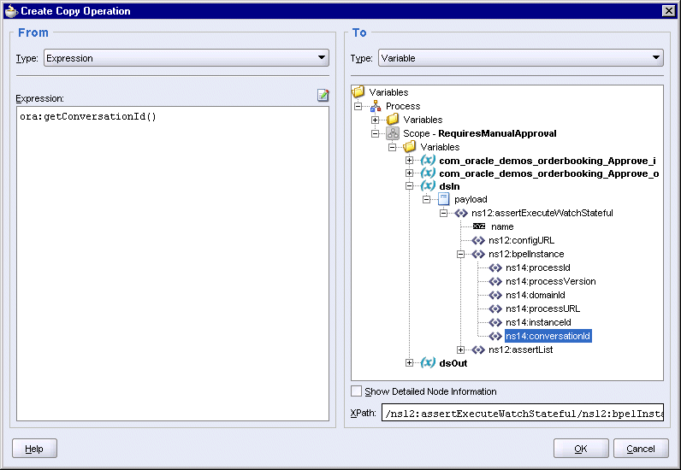The image size is (681, 470).
Task: Click the dialog title bar coffee cup icon
Action: pos(11,11)
